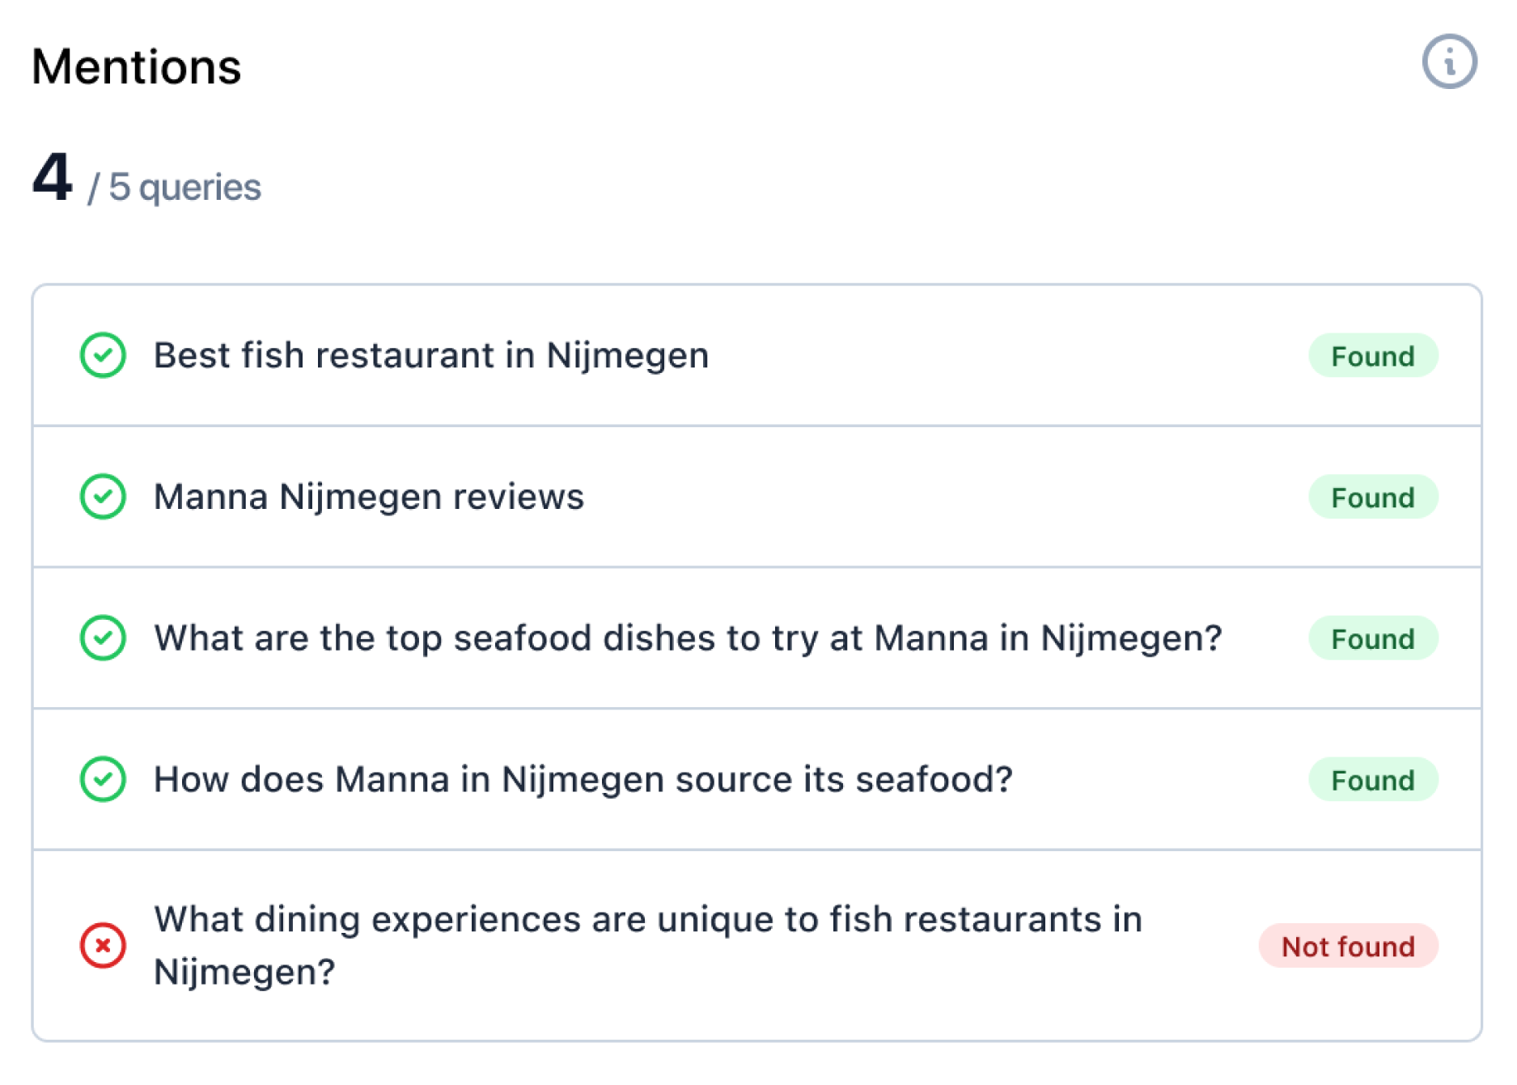Open the Manna Nijmegen reviews query

point(369,497)
